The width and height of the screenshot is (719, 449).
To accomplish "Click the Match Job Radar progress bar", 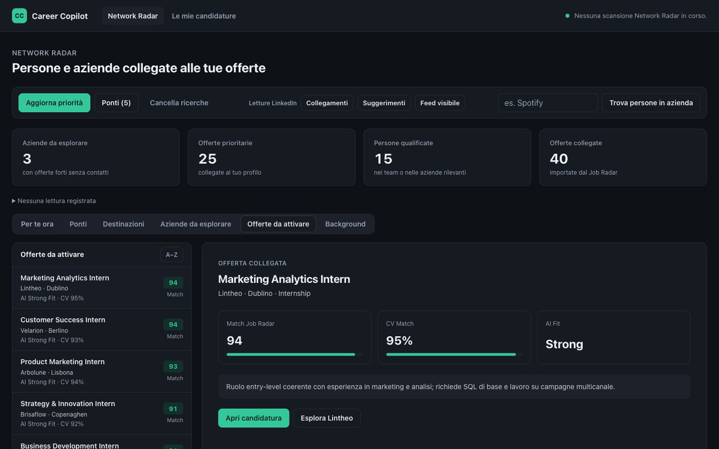I will (295, 354).
